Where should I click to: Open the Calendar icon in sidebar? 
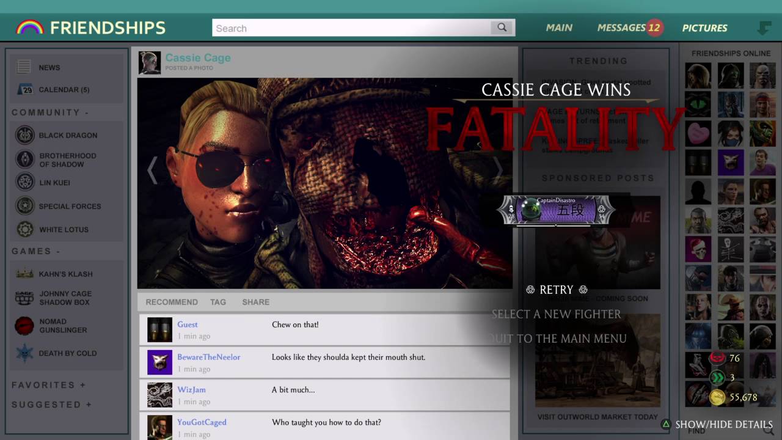tap(24, 89)
